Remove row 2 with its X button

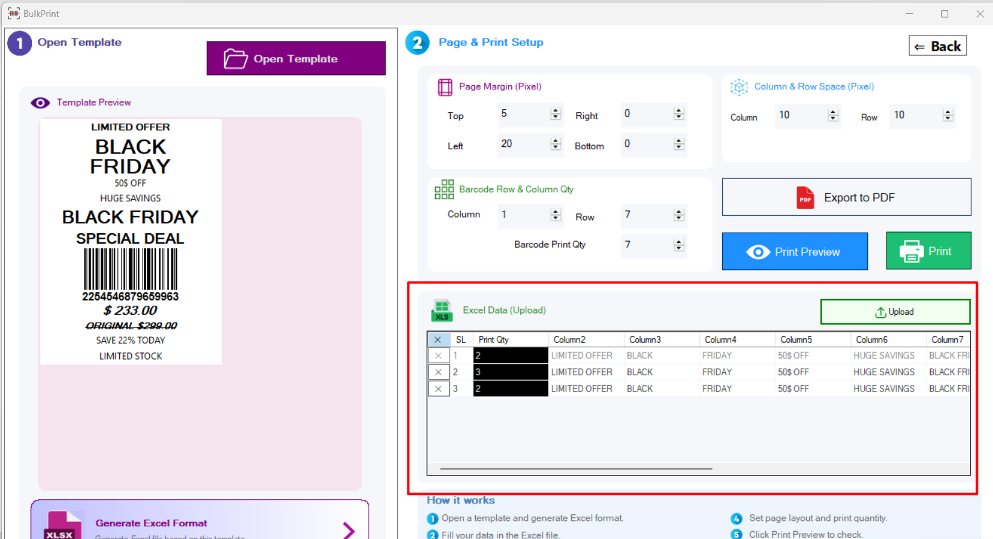coord(438,372)
